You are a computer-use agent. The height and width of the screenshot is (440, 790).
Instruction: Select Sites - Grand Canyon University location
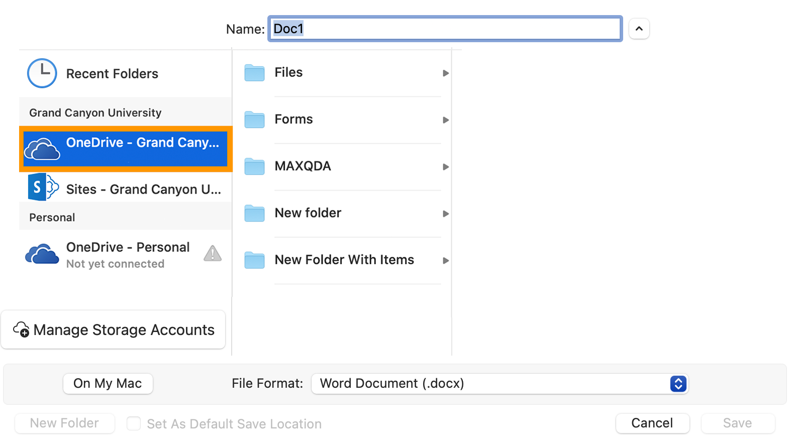[x=143, y=189]
